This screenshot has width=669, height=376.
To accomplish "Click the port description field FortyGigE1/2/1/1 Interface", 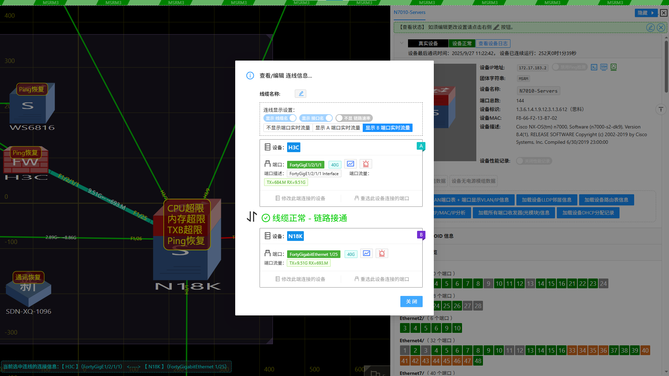I will coord(314,174).
